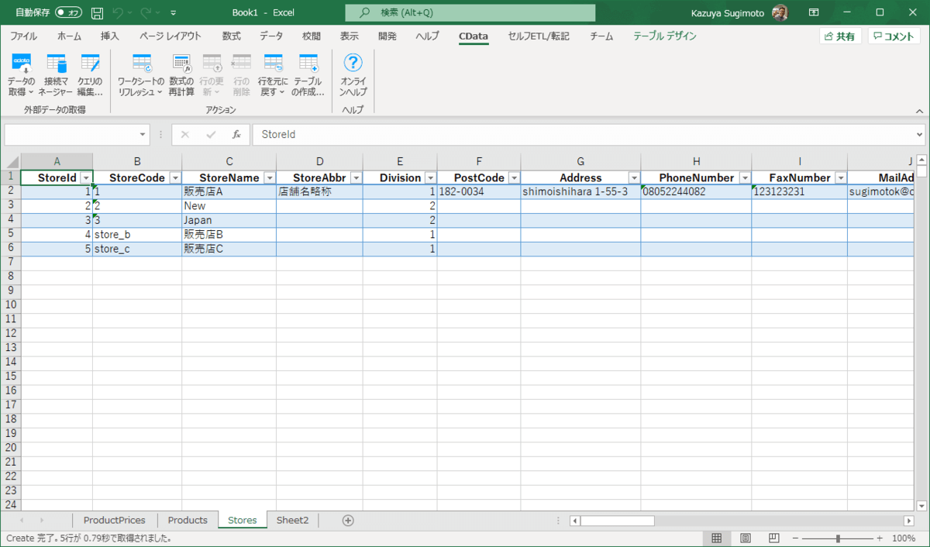
Task: Click the Undo arrow in quick access toolbar
Action: pos(118,13)
